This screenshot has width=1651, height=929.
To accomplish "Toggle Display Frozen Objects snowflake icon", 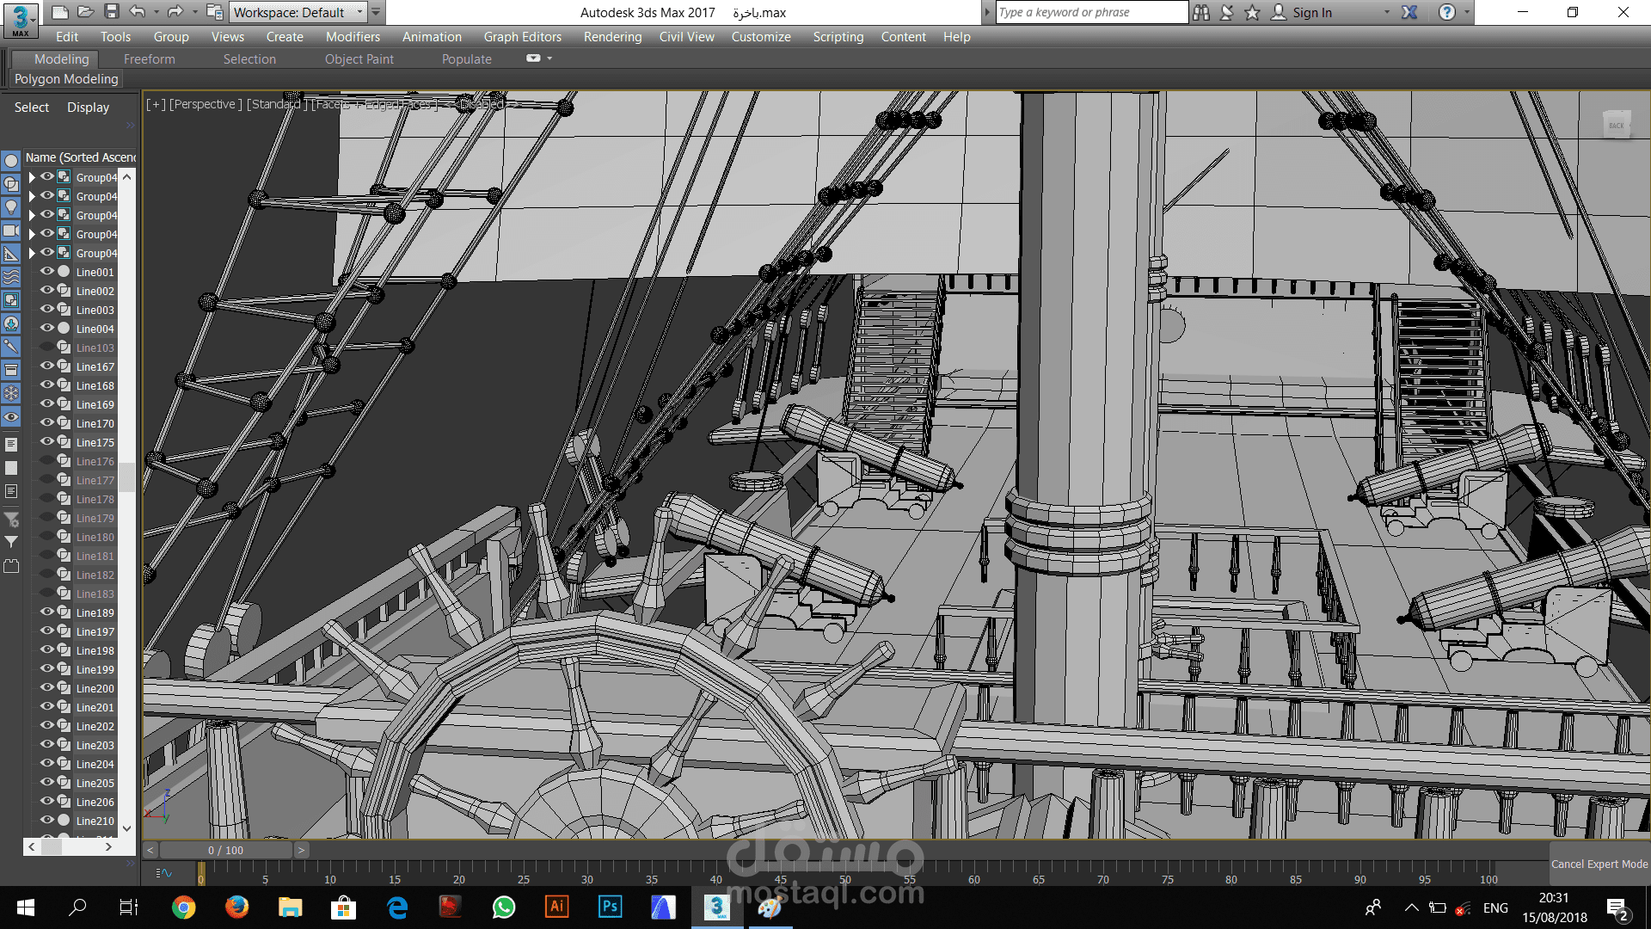I will (11, 393).
